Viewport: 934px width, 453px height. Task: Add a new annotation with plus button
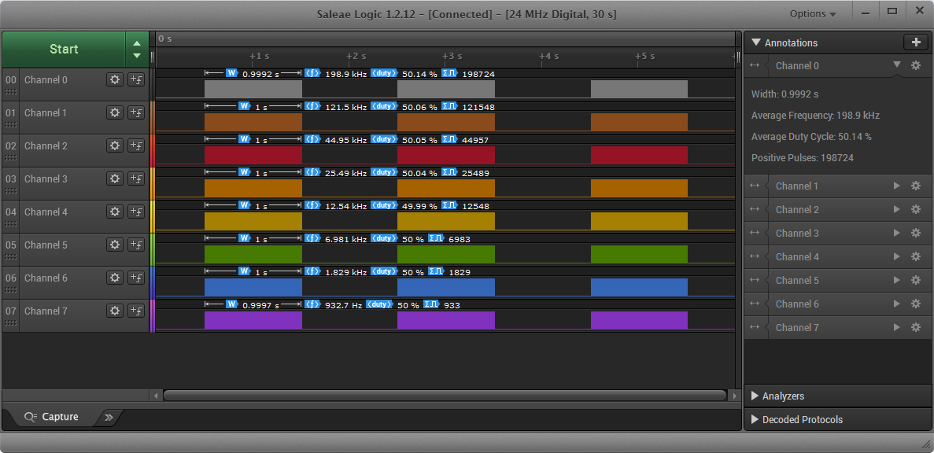tap(916, 42)
